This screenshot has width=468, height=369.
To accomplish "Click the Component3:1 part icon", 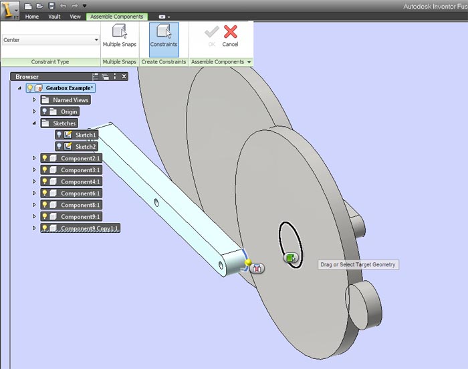I will pyautogui.click(x=53, y=169).
